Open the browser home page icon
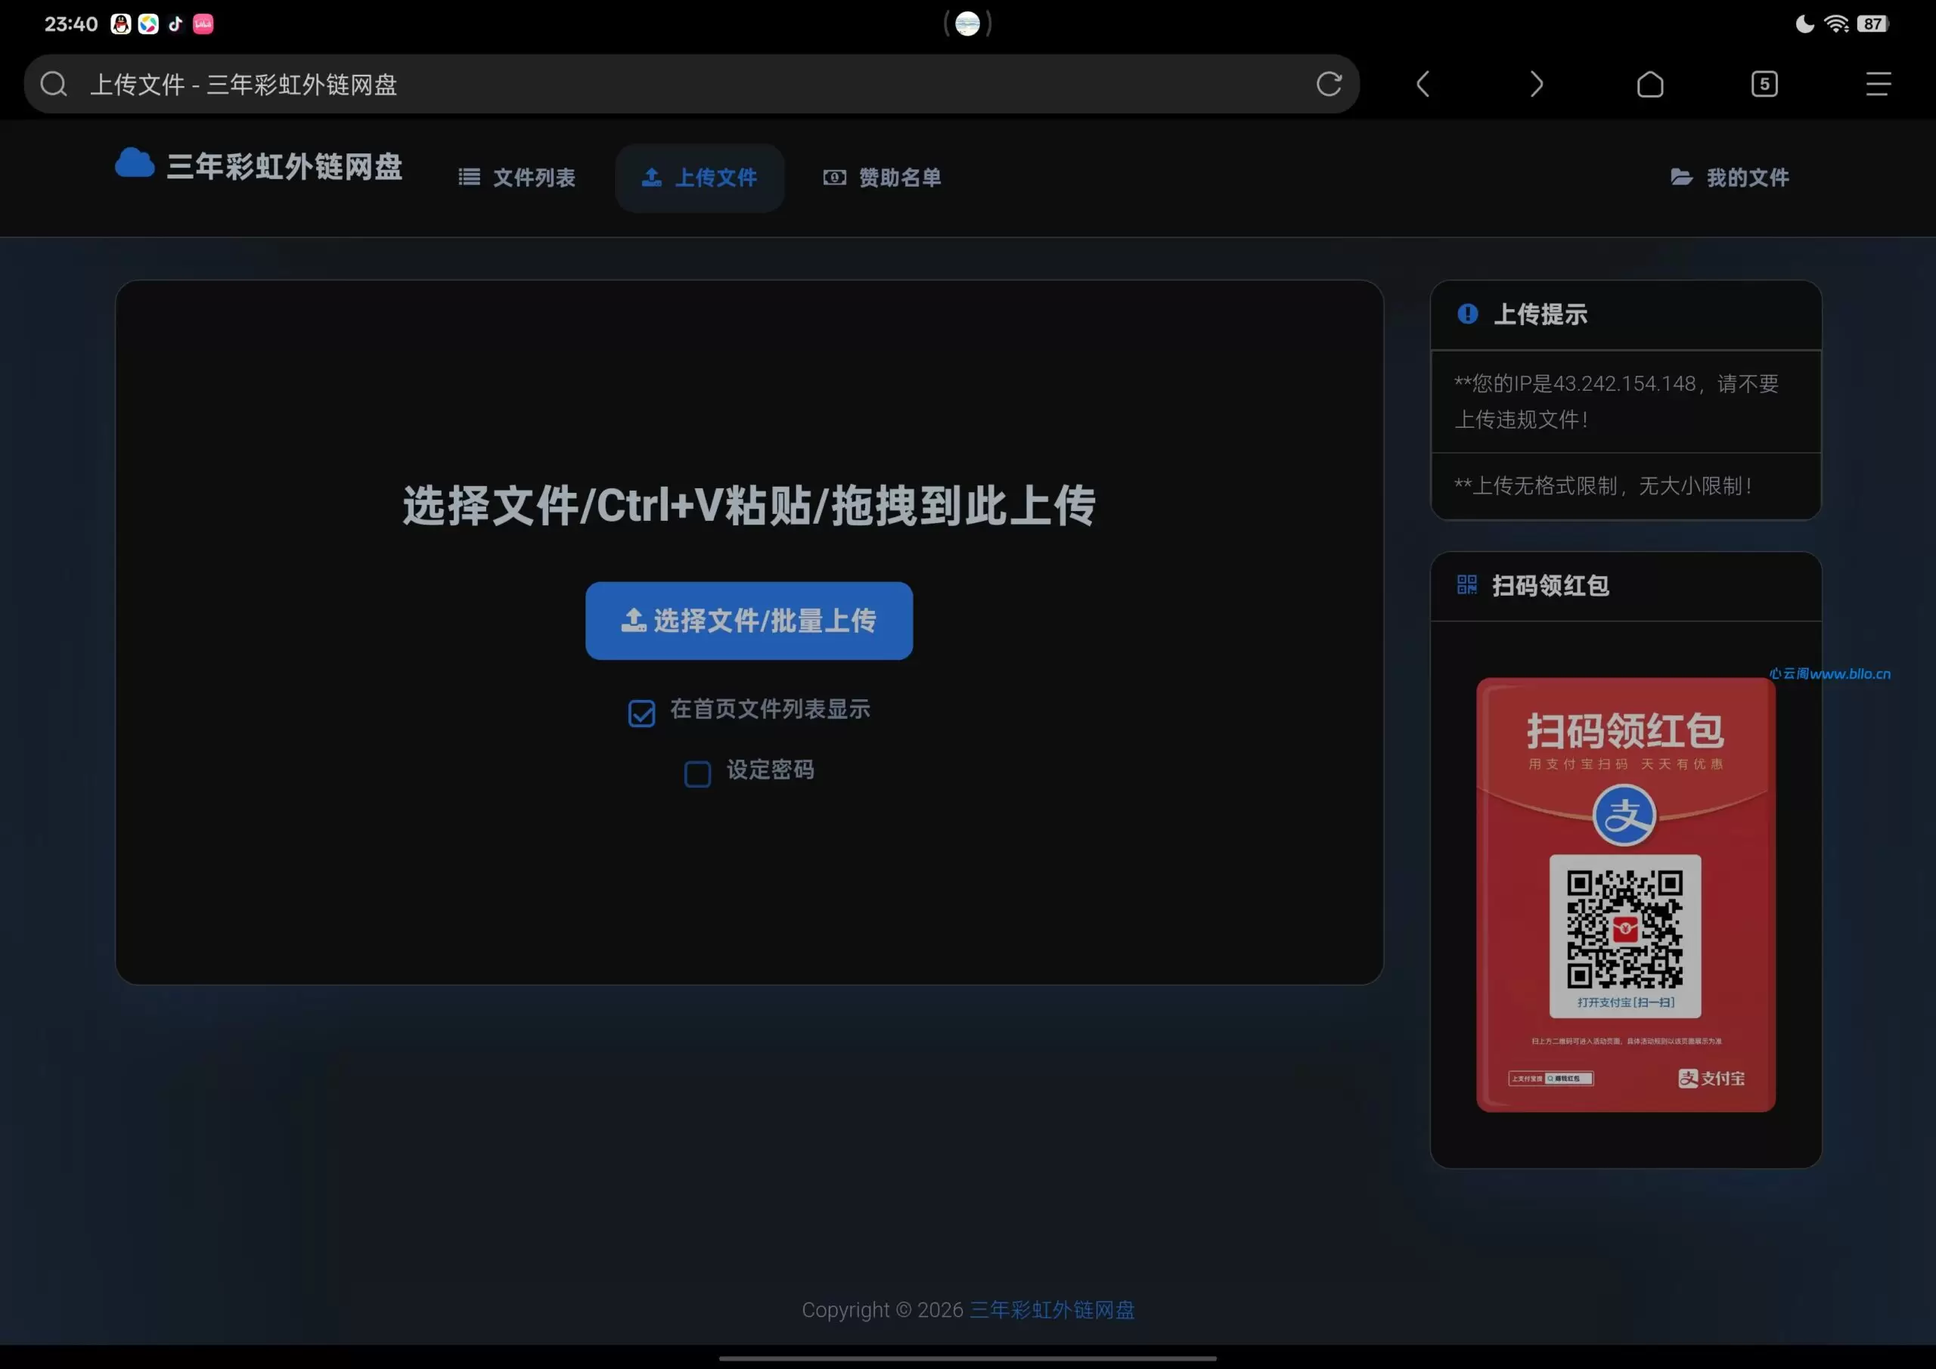Viewport: 1936px width, 1369px height. tap(1650, 83)
